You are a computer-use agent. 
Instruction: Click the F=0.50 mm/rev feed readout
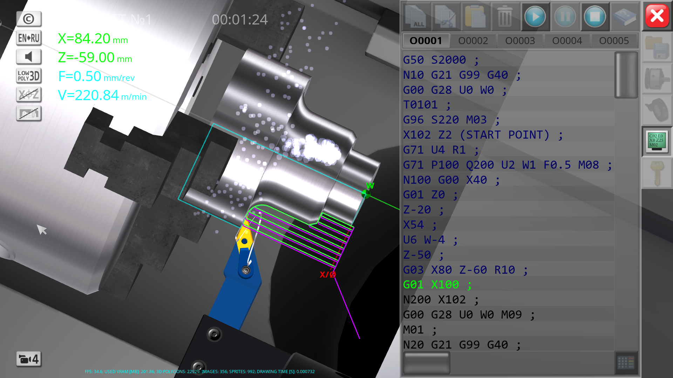click(x=96, y=76)
